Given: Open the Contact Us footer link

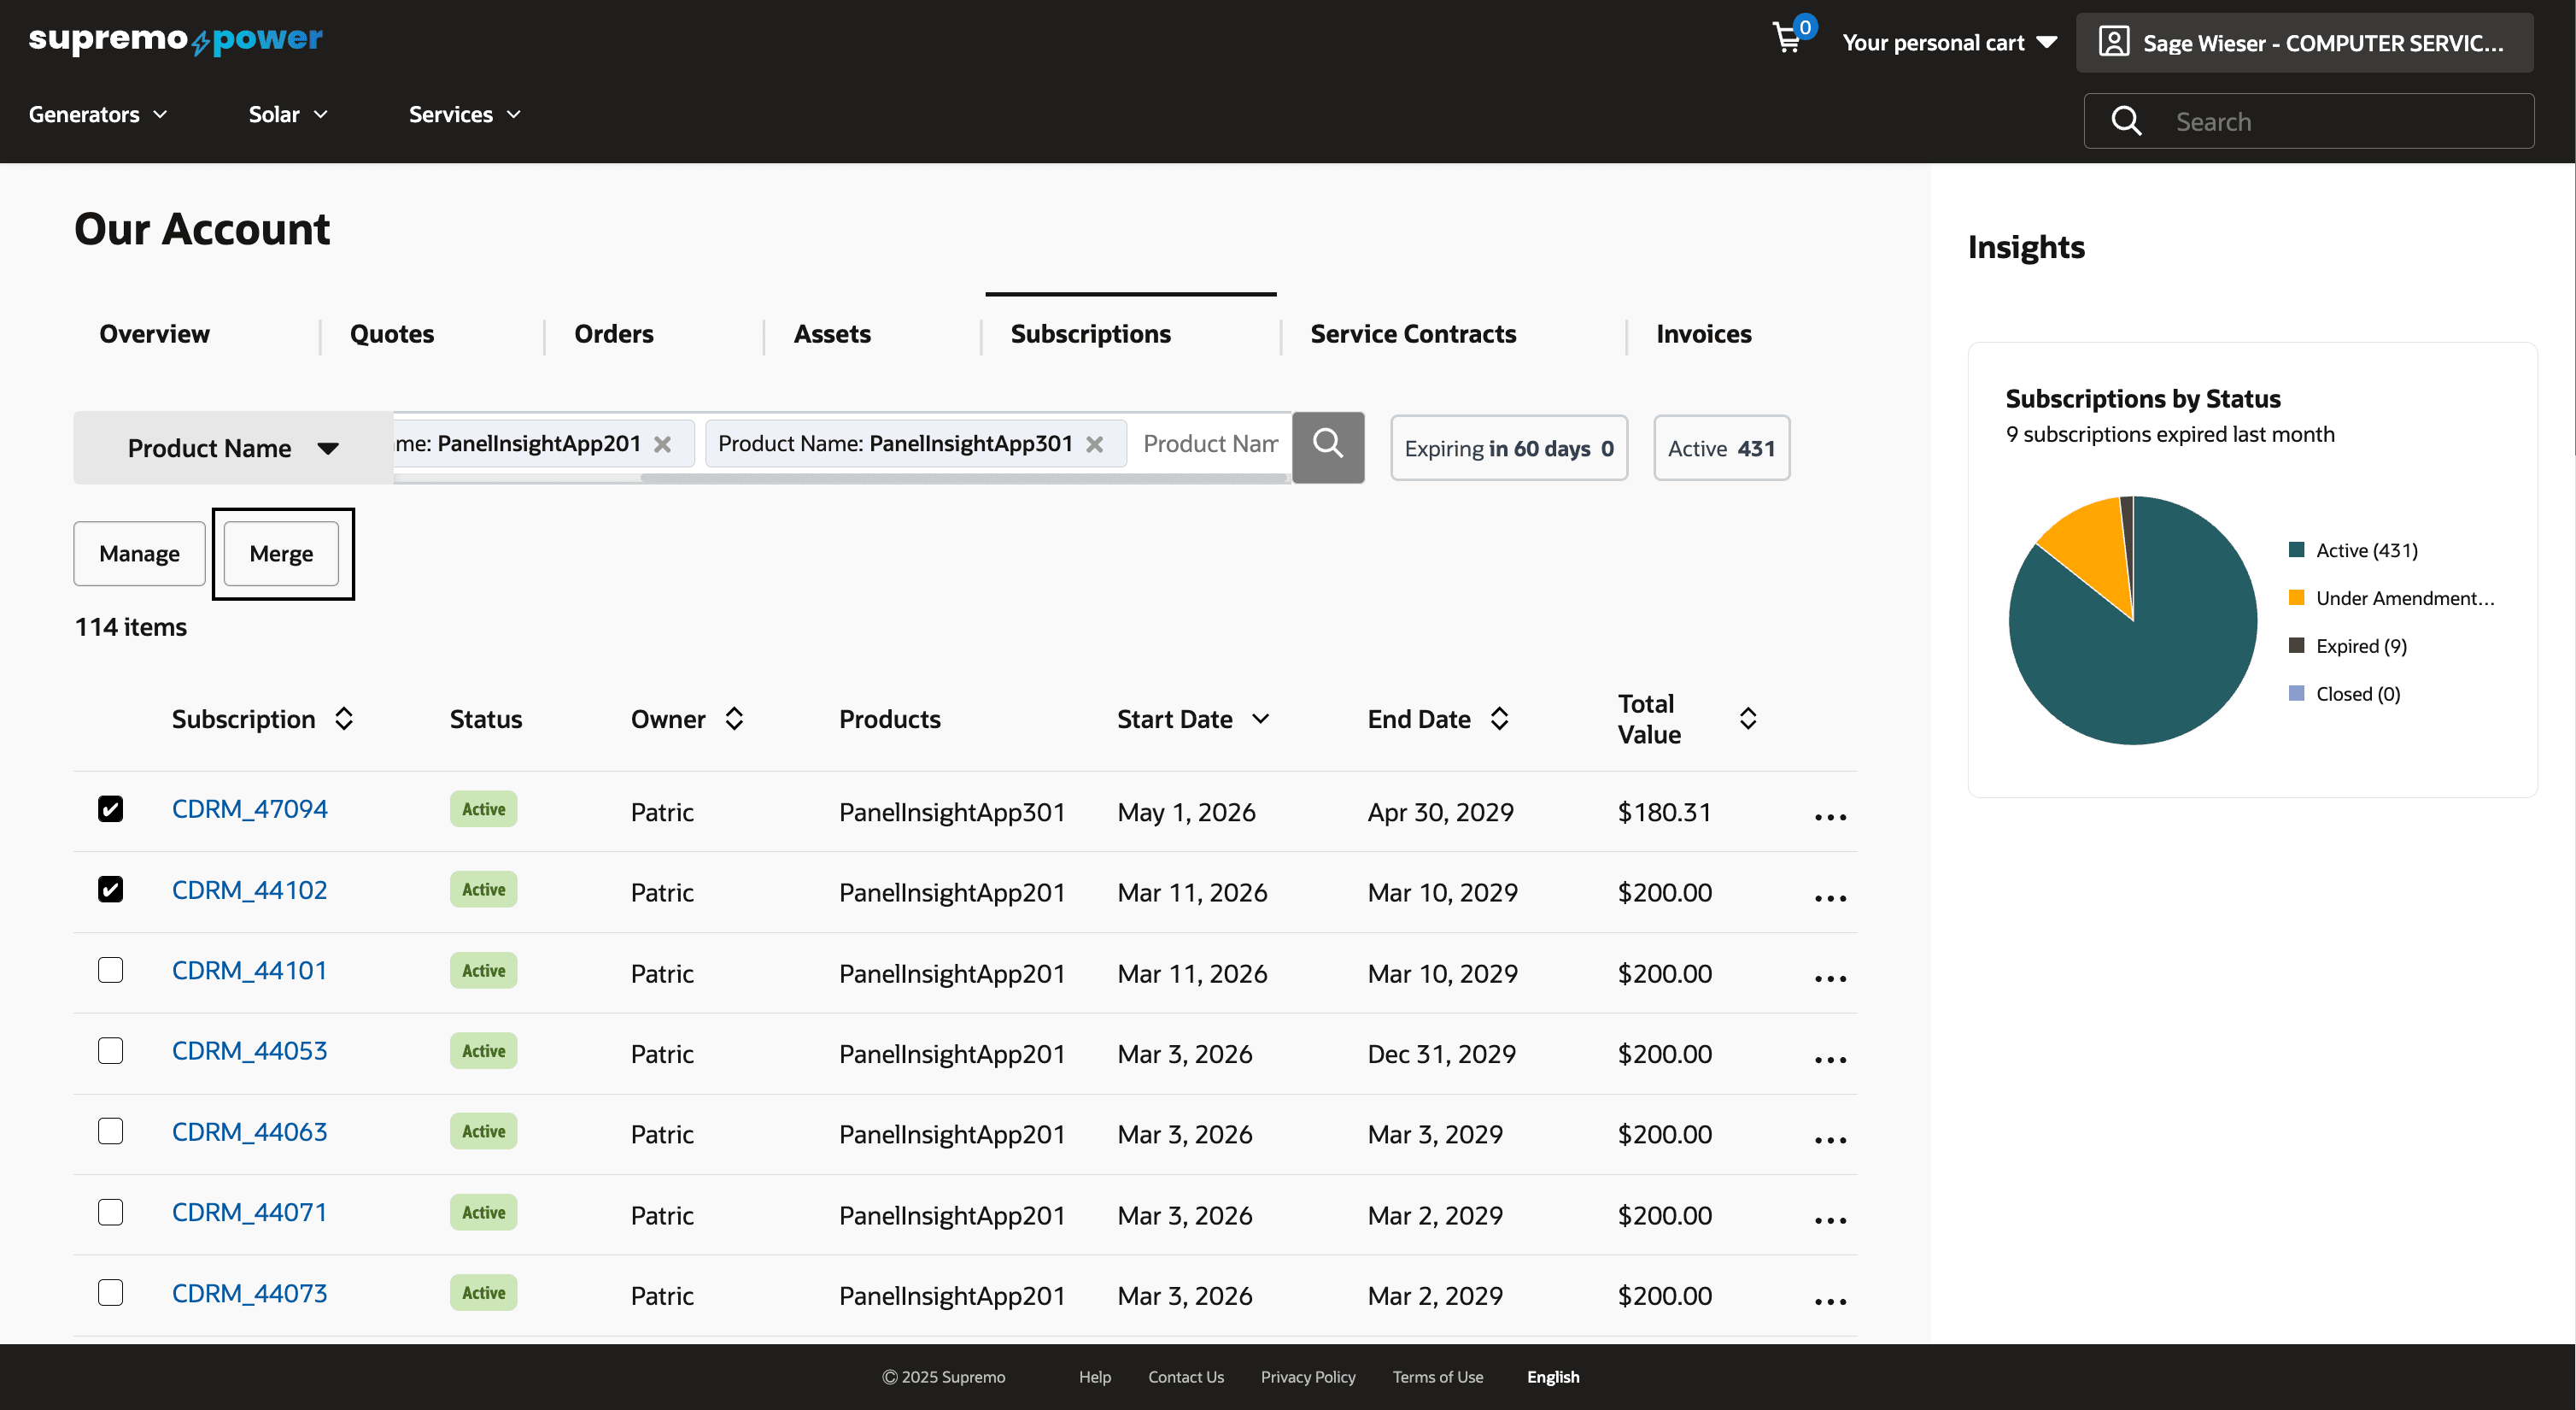Looking at the screenshot, I should point(1185,1377).
